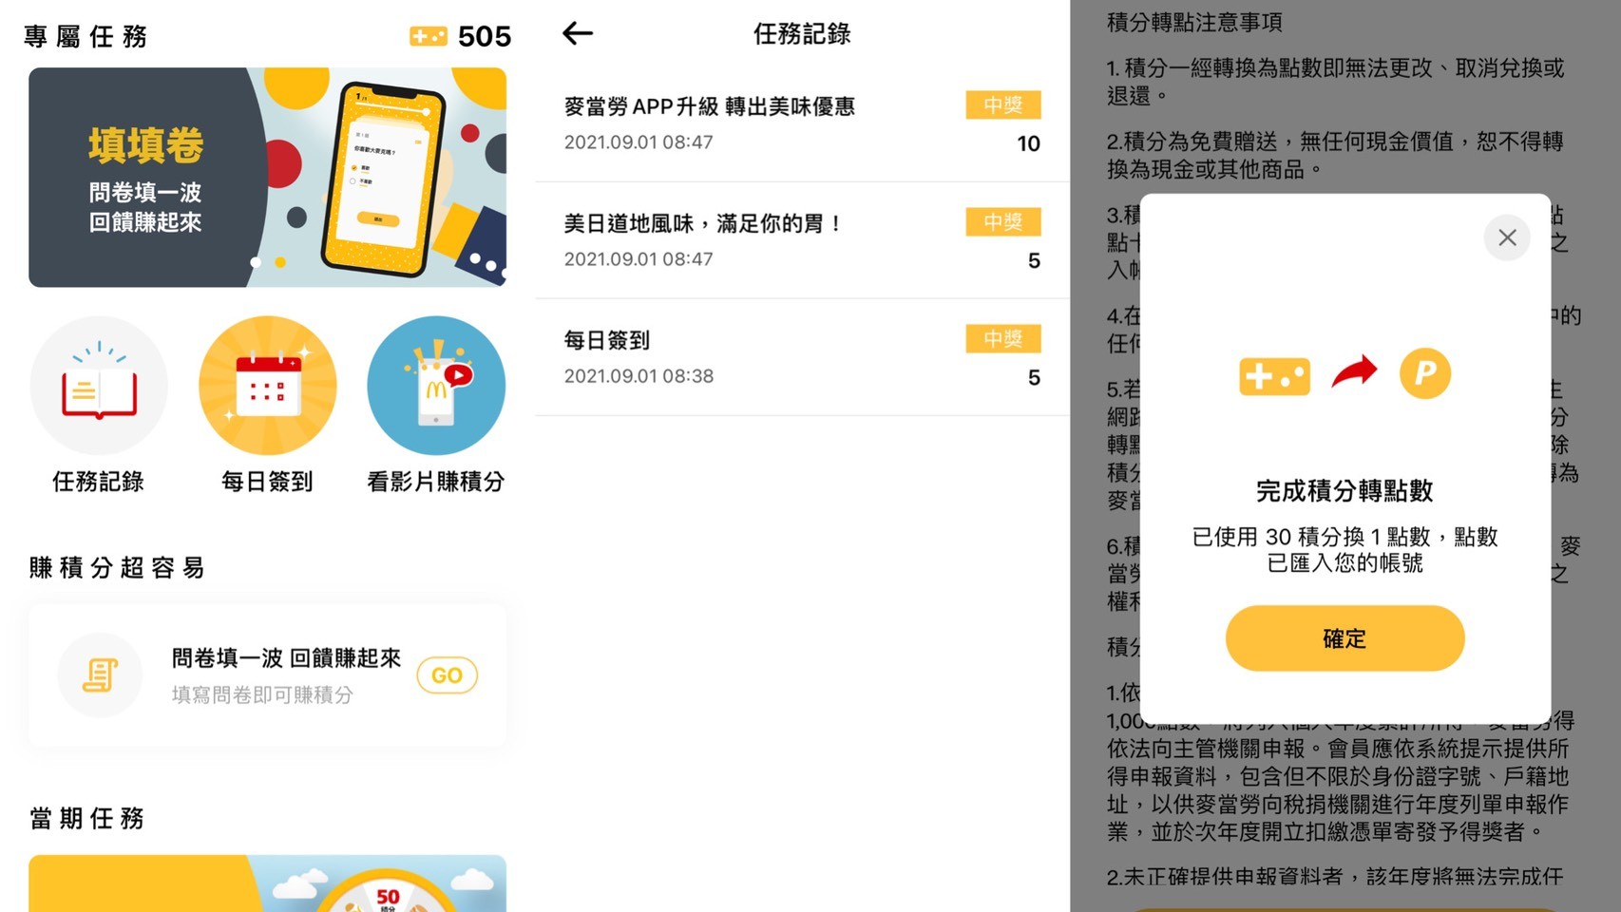The height and width of the screenshot is (912, 1621).
Task: Tap the 賺積分超容易 section heading
Action: tap(117, 568)
